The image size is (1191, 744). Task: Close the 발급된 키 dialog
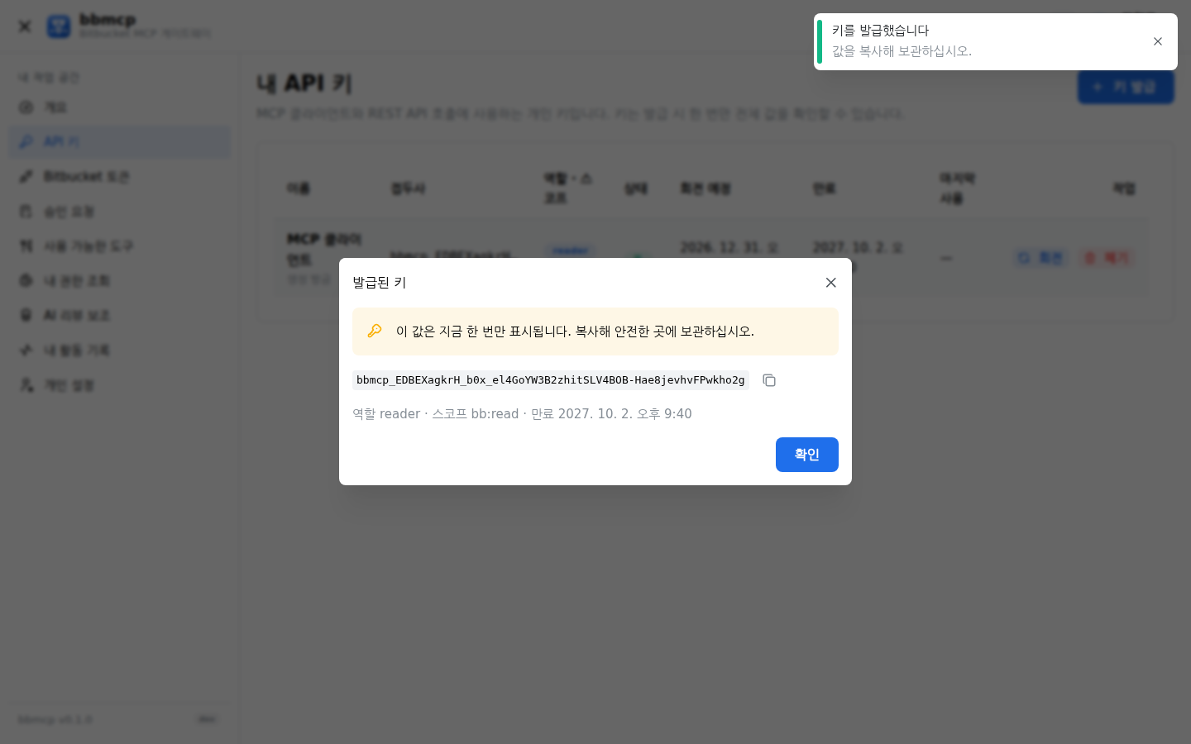tap(831, 283)
